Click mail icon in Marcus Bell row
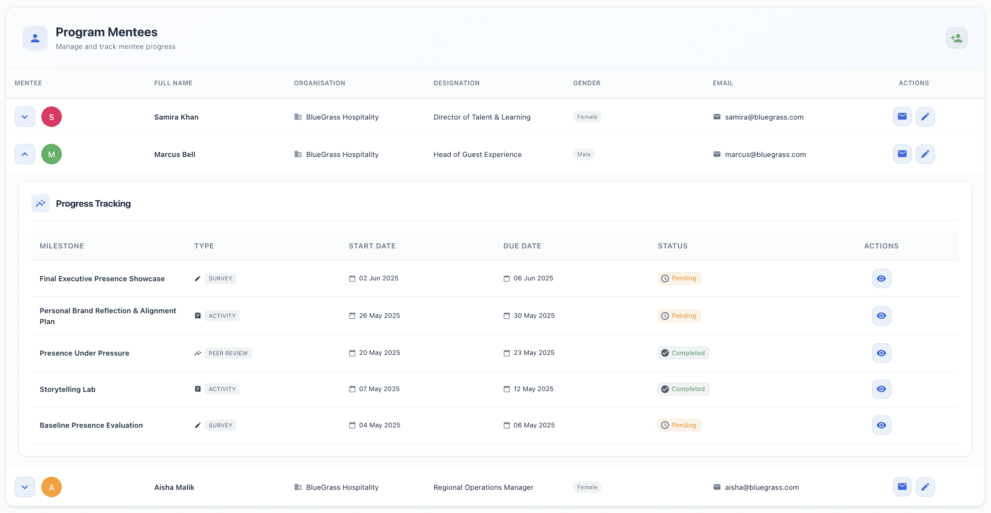 tap(902, 154)
